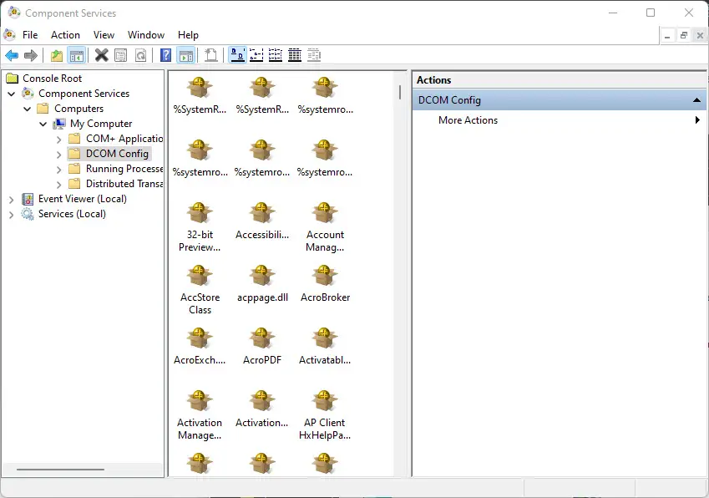Select My Computer in the tree
Viewport: 709px width, 498px height.
point(101,124)
